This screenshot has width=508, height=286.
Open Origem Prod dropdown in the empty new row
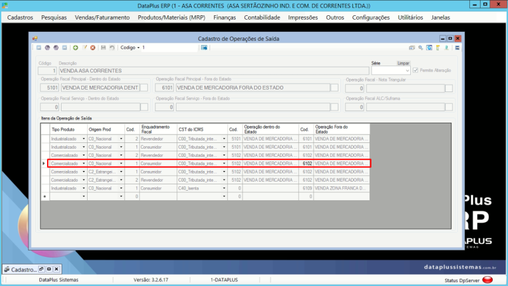coord(121,196)
